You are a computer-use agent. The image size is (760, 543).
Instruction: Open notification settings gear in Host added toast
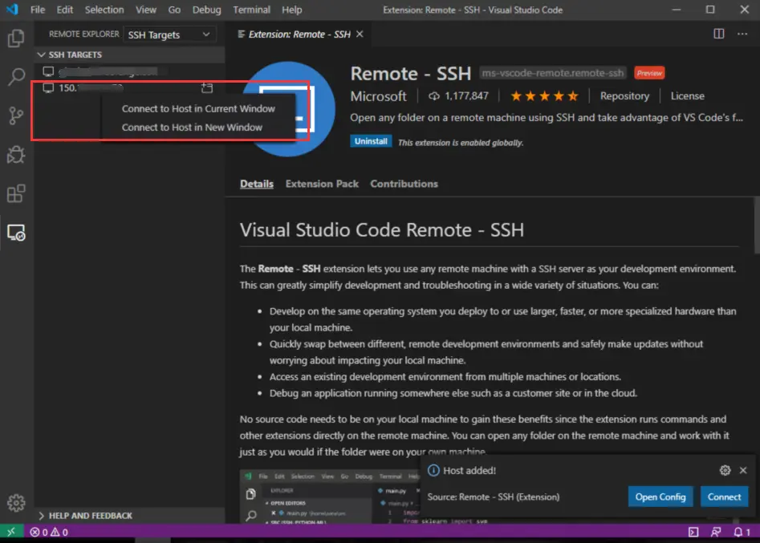click(725, 470)
